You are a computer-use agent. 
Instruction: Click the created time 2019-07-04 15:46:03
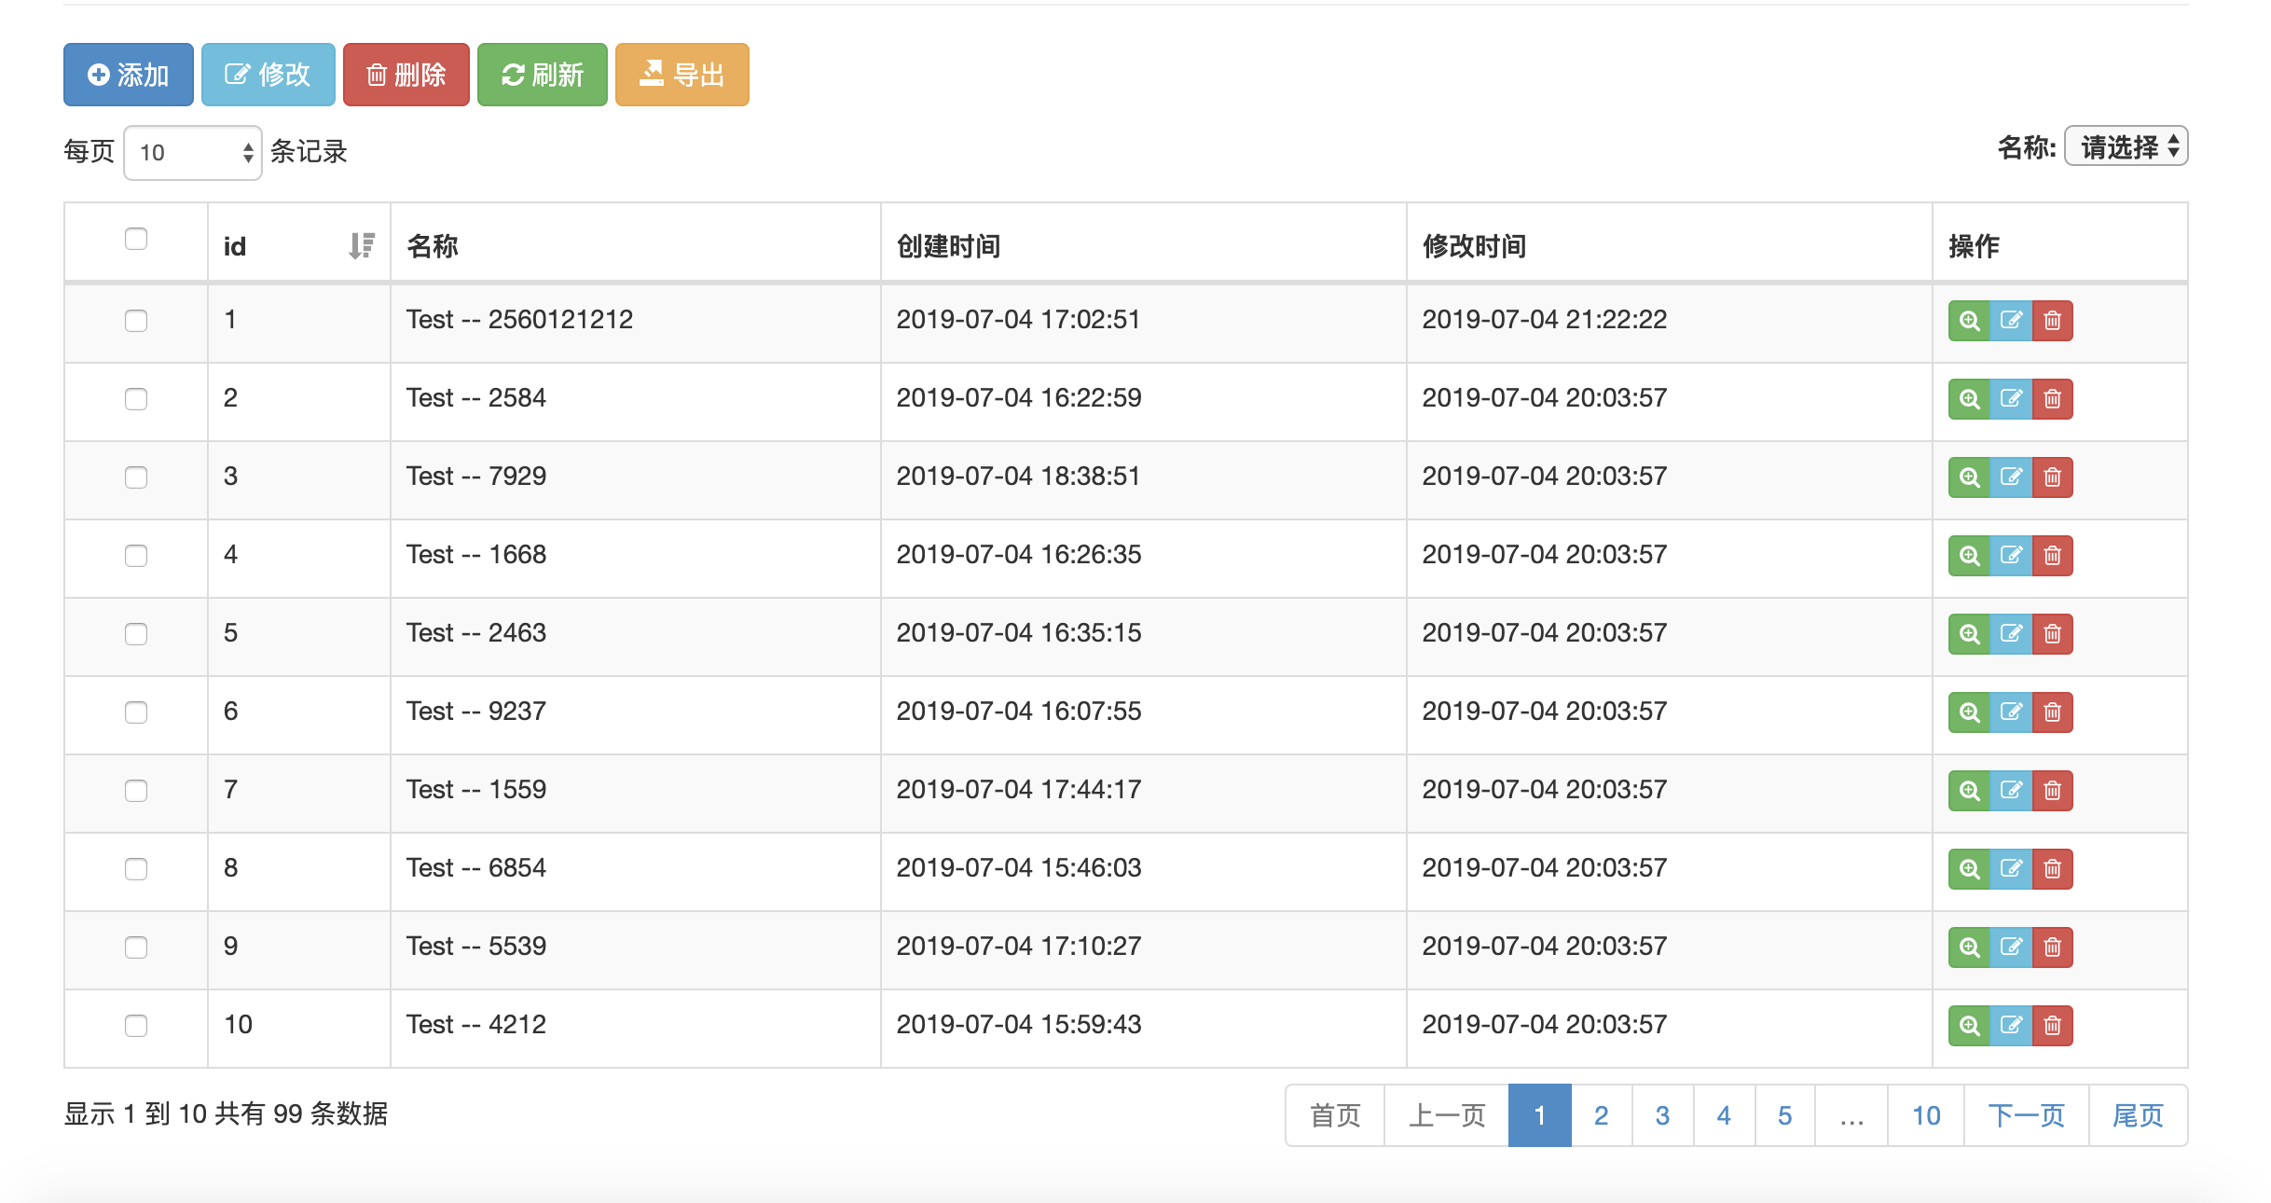pos(1019,868)
